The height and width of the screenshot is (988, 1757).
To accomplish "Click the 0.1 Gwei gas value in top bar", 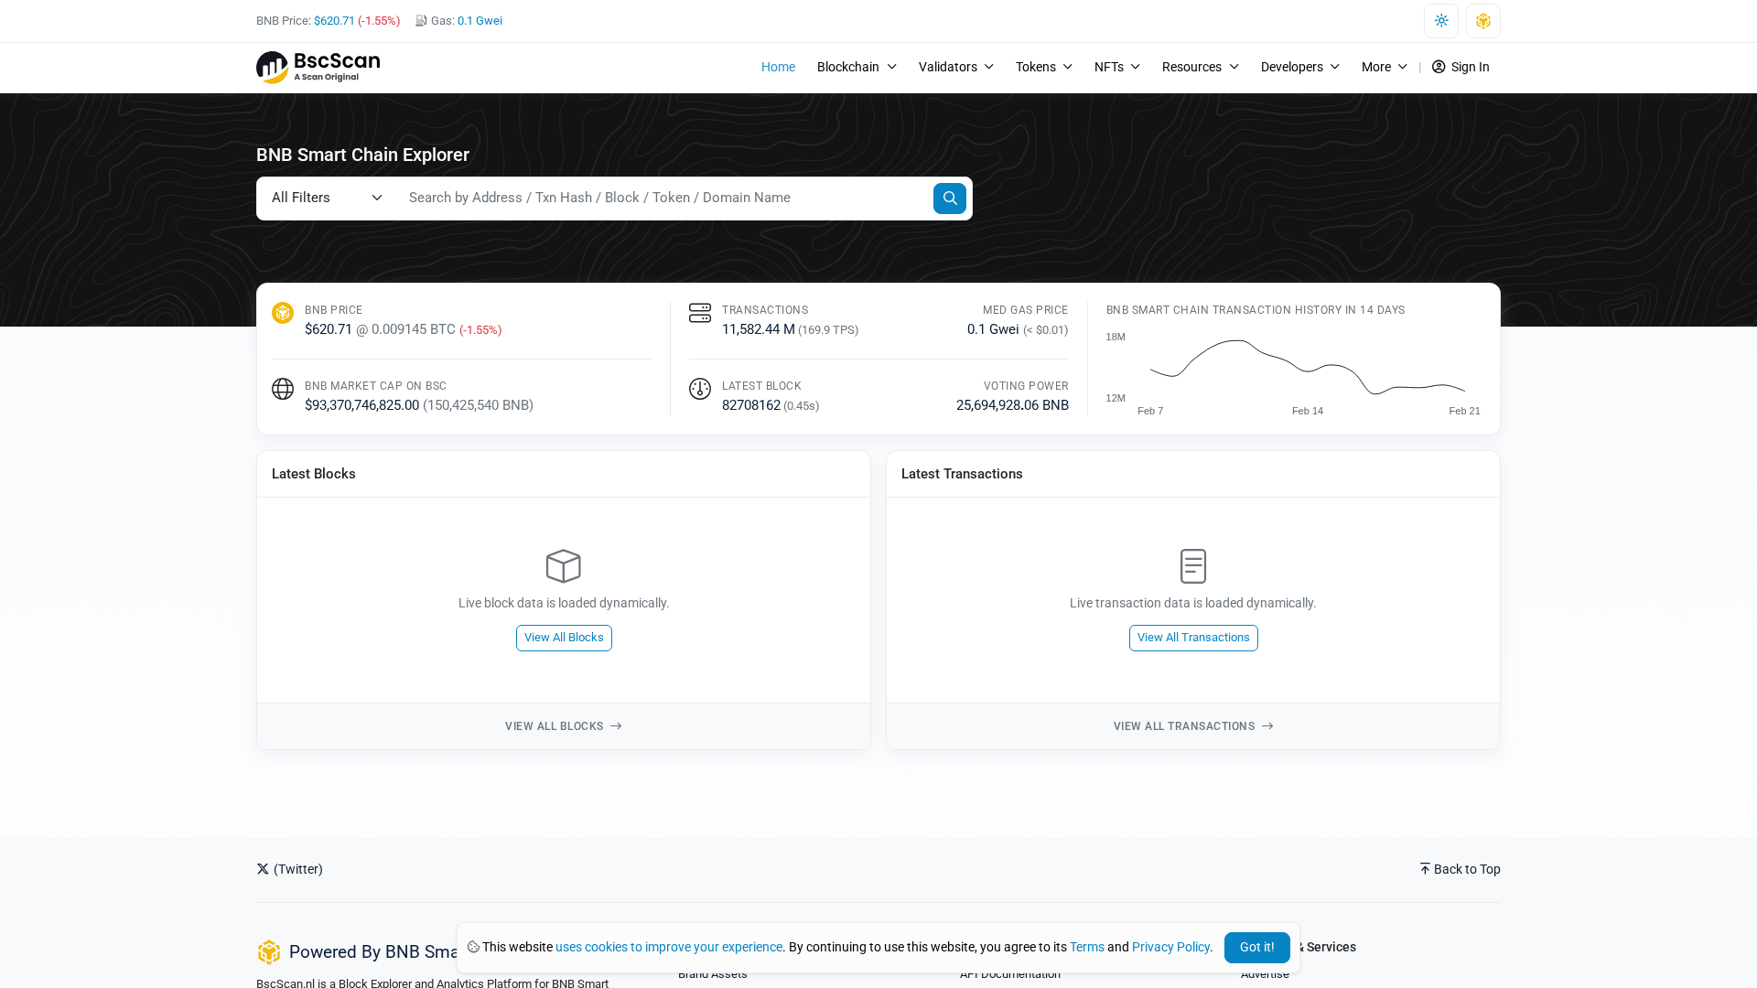I will coord(480,20).
